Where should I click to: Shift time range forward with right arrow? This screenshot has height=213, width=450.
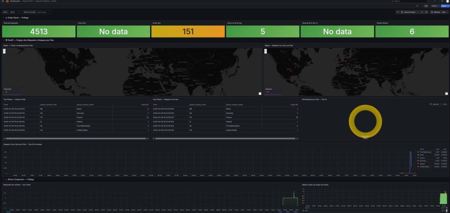(422, 12)
